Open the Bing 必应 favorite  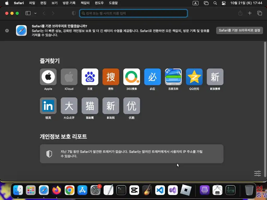pyautogui.click(x=152, y=77)
